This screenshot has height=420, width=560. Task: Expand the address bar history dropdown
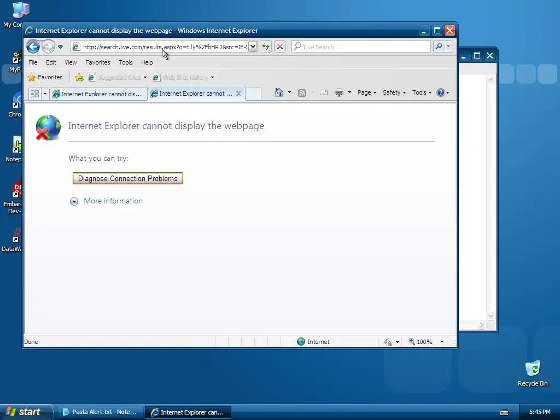tap(253, 47)
